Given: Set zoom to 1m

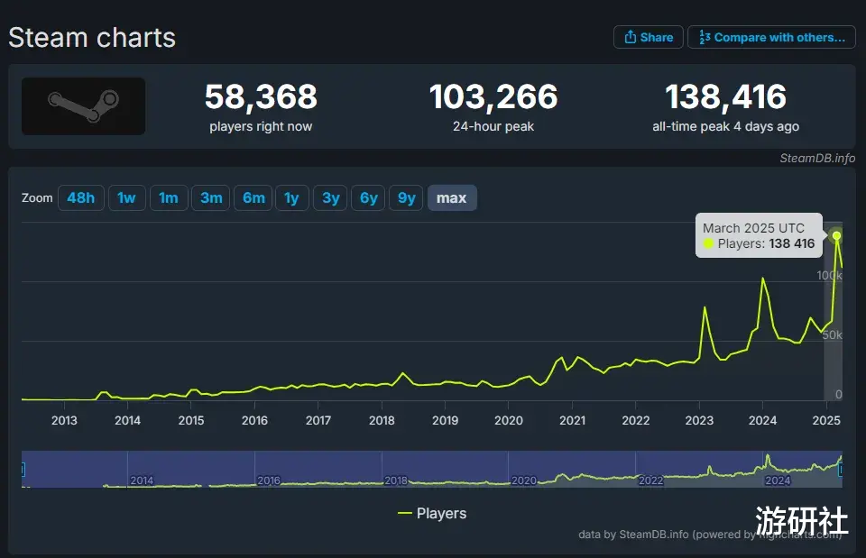Looking at the screenshot, I should pyautogui.click(x=169, y=197).
